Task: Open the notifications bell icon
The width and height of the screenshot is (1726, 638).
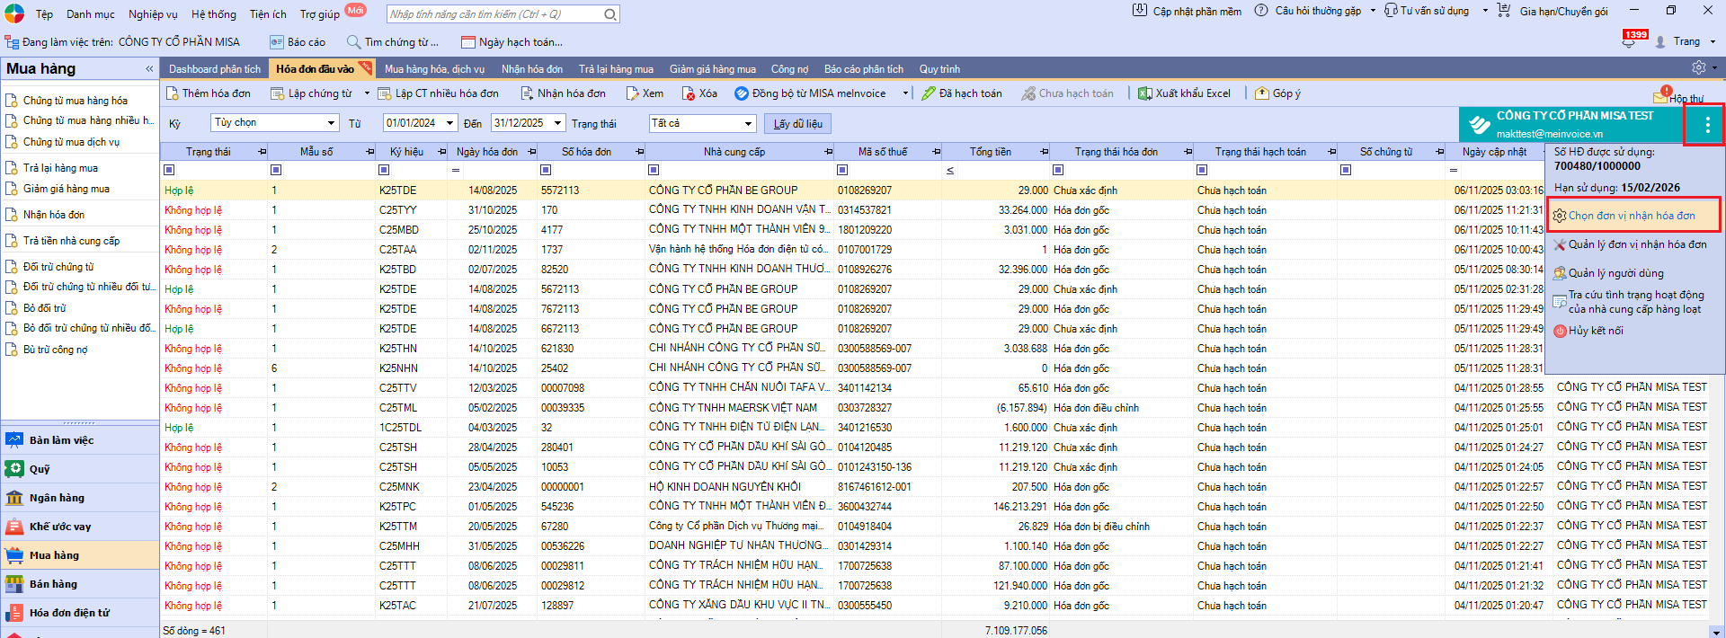Action: pyautogui.click(x=1629, y=42)
